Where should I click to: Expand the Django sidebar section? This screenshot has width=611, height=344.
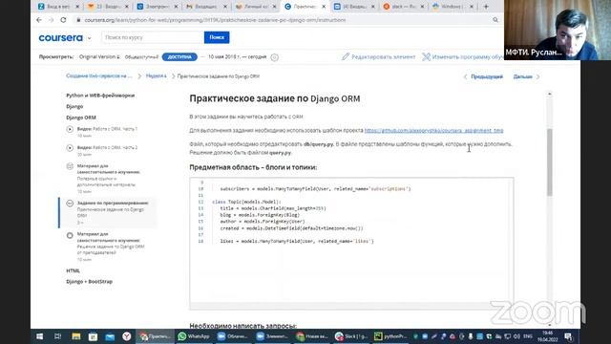point(74,106)
